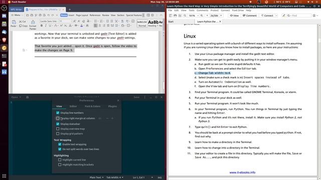
Task: Expand the Foxit Connect dropdown arrow
Action: (x=276, y=15)
